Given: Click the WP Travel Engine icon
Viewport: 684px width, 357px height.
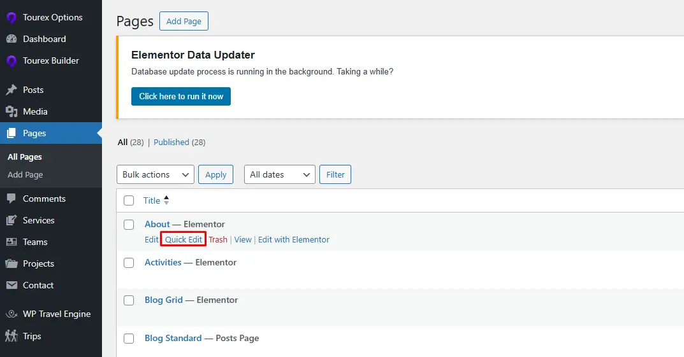Looking at the screenshot, I should tap(11, 314).
